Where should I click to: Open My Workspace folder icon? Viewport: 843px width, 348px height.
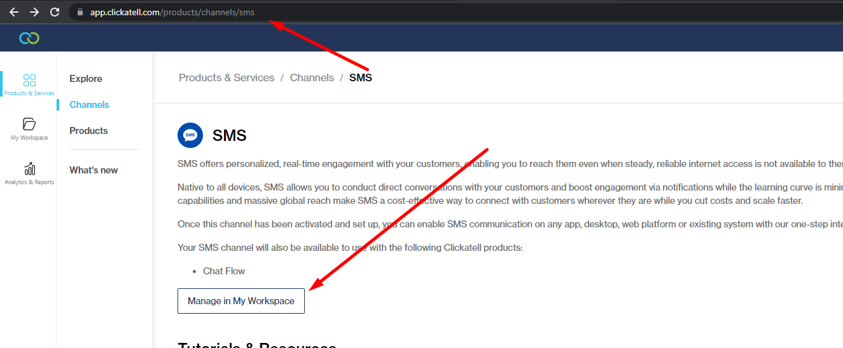click(29, 124)
